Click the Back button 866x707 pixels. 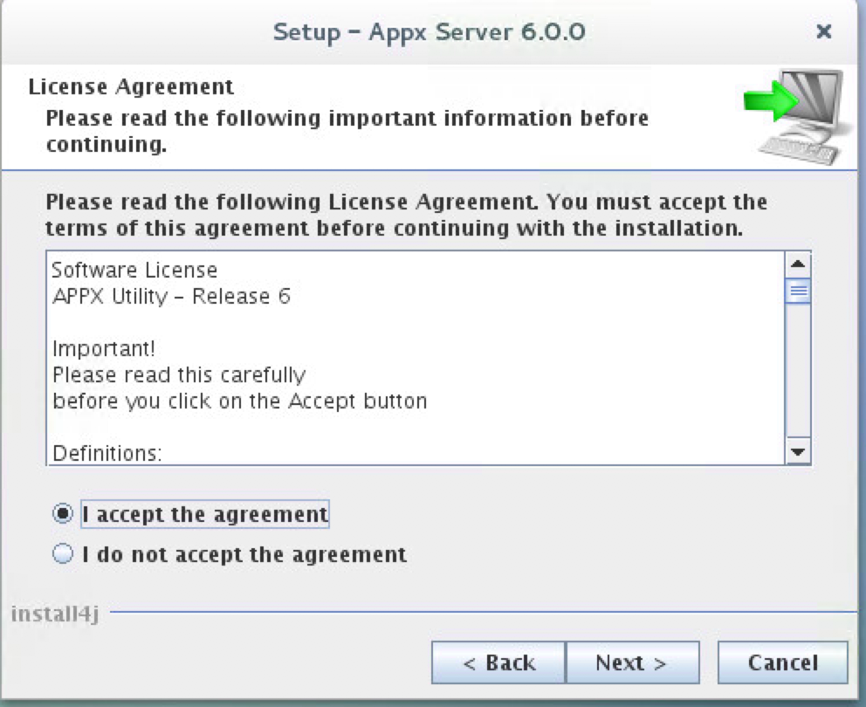coord(498,662)
